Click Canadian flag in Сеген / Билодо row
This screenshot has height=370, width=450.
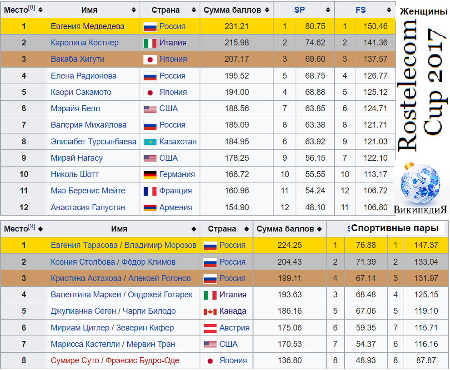(210, 311)
